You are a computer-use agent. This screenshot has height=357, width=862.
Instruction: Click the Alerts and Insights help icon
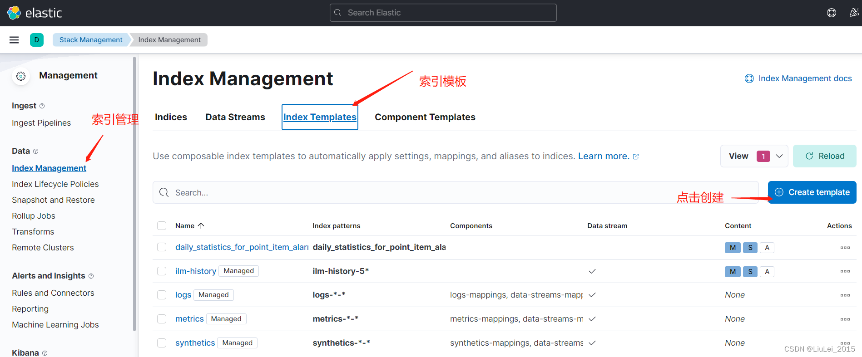(x=91, y=276)
